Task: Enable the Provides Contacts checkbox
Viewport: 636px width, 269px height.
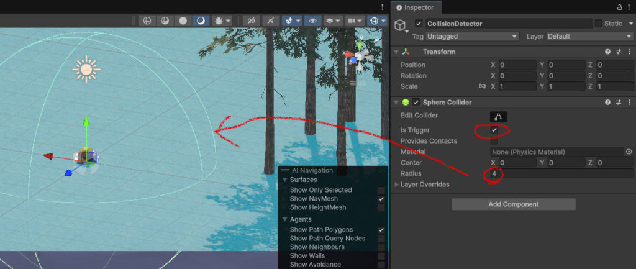Action: tap(494, 141)
